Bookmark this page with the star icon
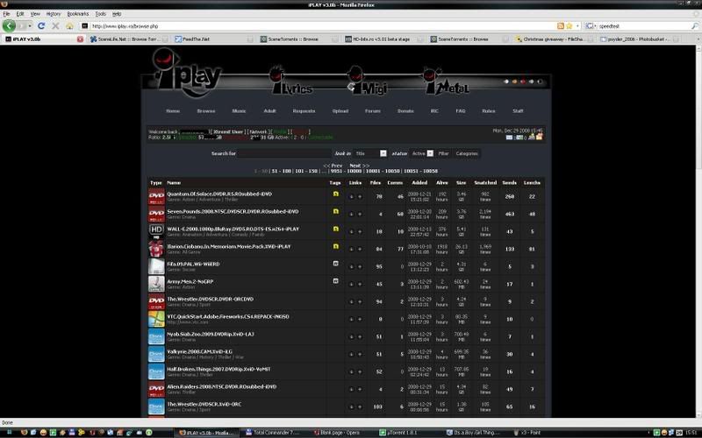 (x=569, y=26)
